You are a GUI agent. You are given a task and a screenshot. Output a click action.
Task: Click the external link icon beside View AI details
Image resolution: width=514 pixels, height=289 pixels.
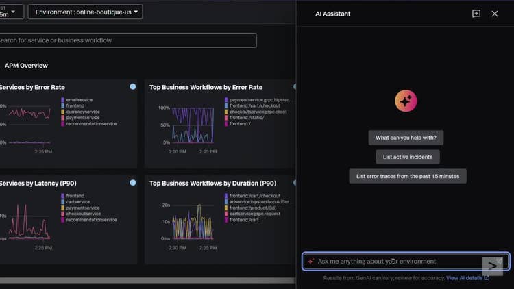[487, 278]
